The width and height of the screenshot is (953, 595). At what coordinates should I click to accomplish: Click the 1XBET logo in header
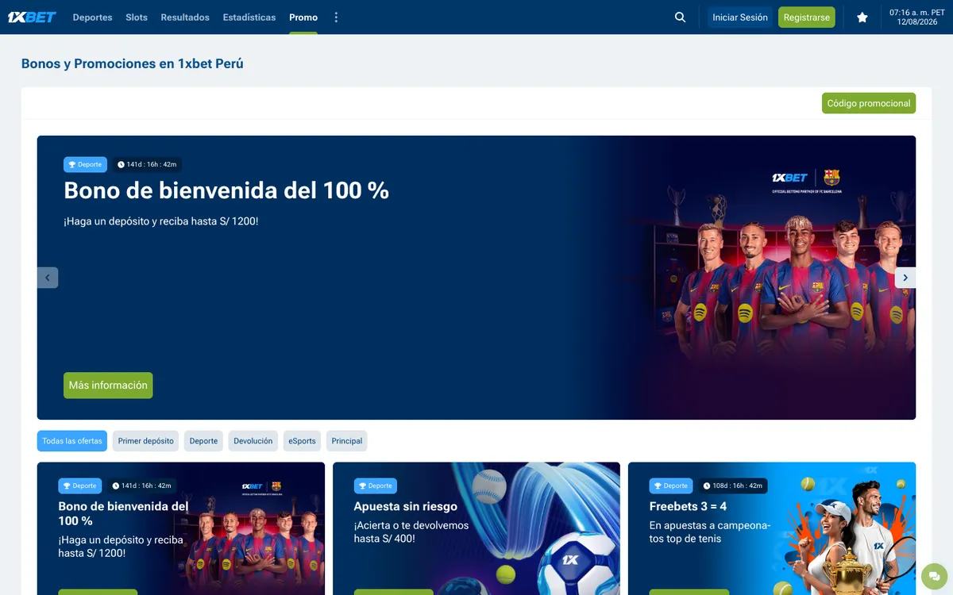[x=32, y=17]
